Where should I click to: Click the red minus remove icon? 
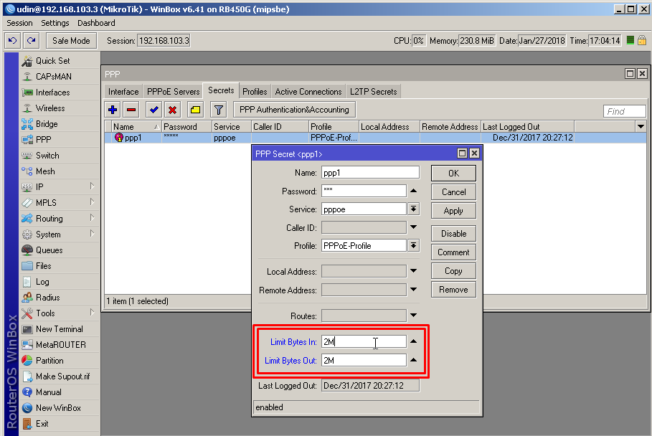131,110
